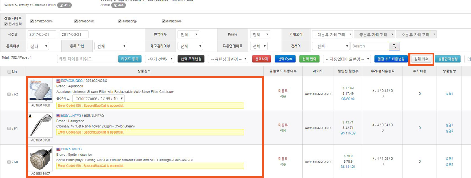Check the No. header select-all checkbox

(9, 72)
